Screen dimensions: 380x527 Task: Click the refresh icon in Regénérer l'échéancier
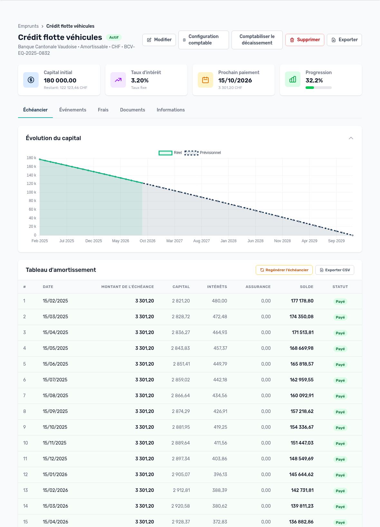[262, 270]
